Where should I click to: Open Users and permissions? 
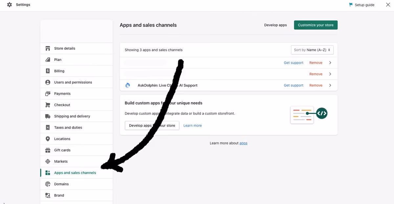pos(77,82)
